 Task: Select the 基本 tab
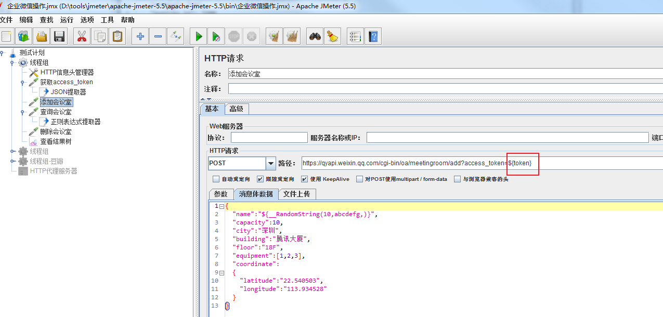pyautogui.click(x=212, y=109)
